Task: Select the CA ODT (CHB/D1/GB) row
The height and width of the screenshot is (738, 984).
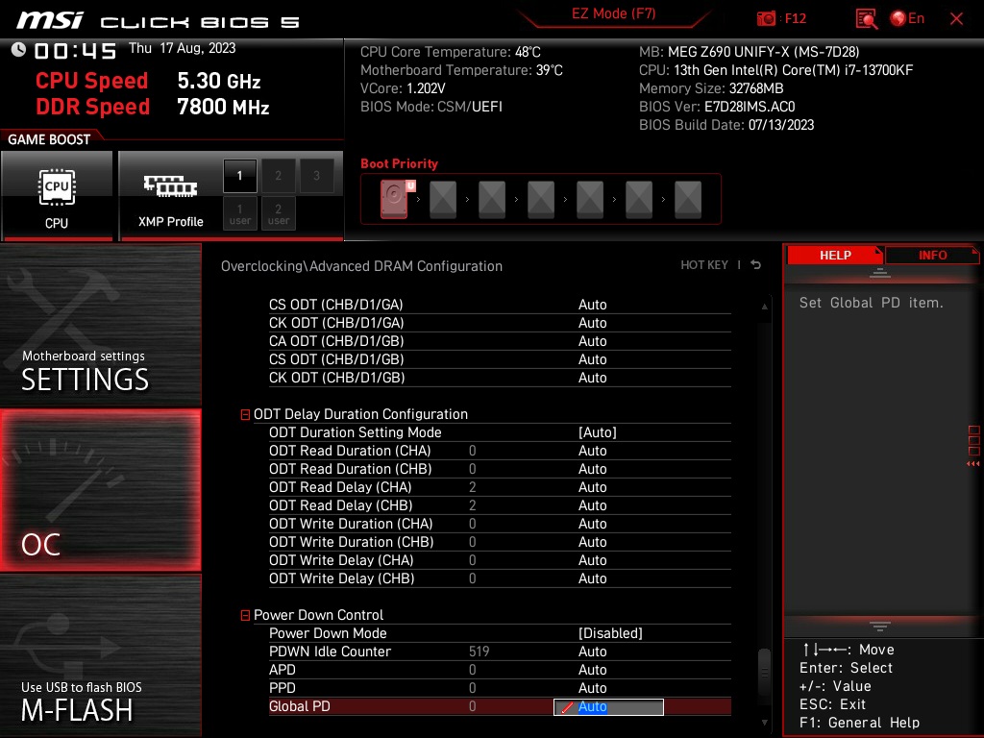Action: tap(500, 341)
